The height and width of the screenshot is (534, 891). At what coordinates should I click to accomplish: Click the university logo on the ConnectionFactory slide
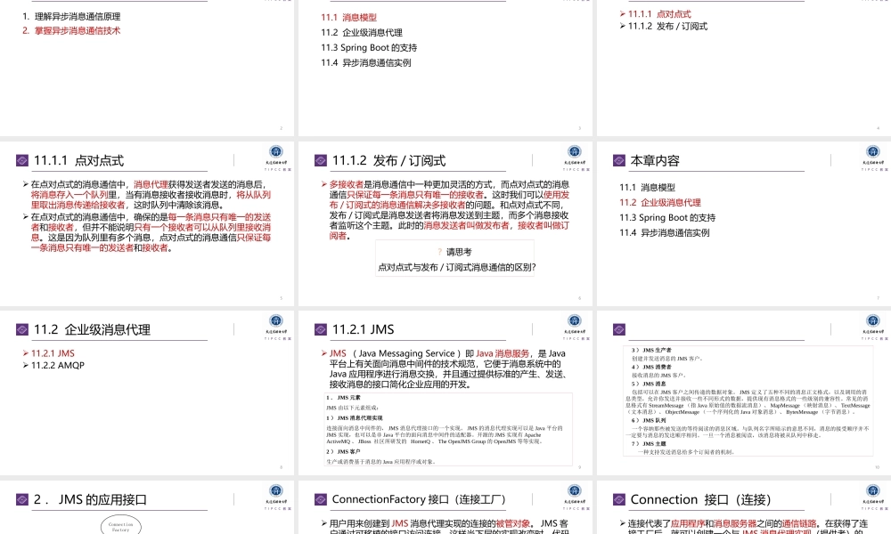pyautogui.click(x=573, y=492)
